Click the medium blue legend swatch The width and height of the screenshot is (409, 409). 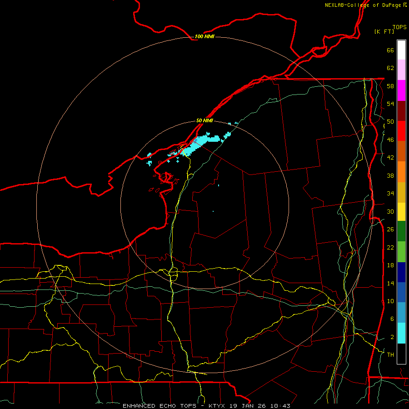pos(401,292)
